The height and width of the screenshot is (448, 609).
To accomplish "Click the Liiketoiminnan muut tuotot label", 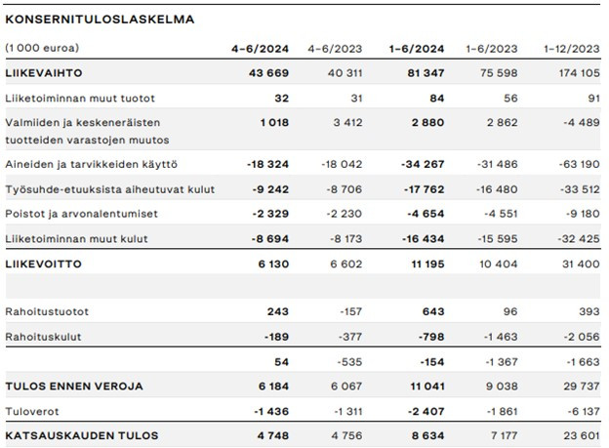I will pos(80,99).
